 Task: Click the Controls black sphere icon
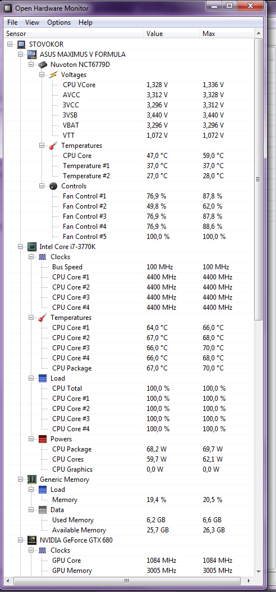(53, 186)
